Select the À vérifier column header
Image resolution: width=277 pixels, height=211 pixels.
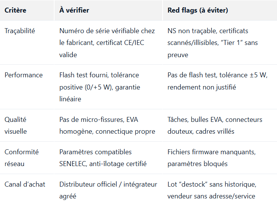tap(74, 10)
